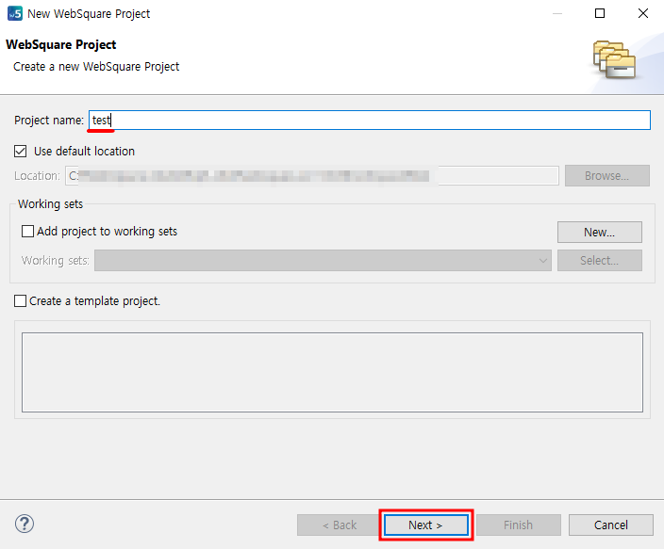Click the Next > button
The image size is (664, 549).
tap(426, 525)
